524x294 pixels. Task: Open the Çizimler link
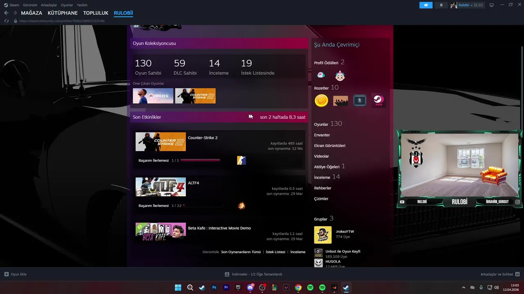(x=321, y=199)
